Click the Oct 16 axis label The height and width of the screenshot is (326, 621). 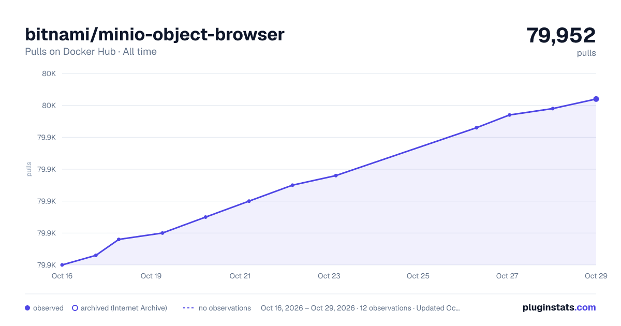pos(62,276)
